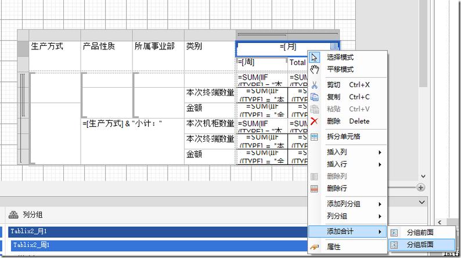Choose 分组前面 in the submenu
This screenshot has width=461, height=258.
click(420, 232)
